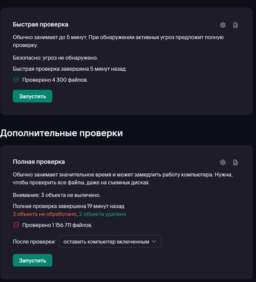
Task: Open the '2 объекта удалено' link
Action: coord(102,214)
